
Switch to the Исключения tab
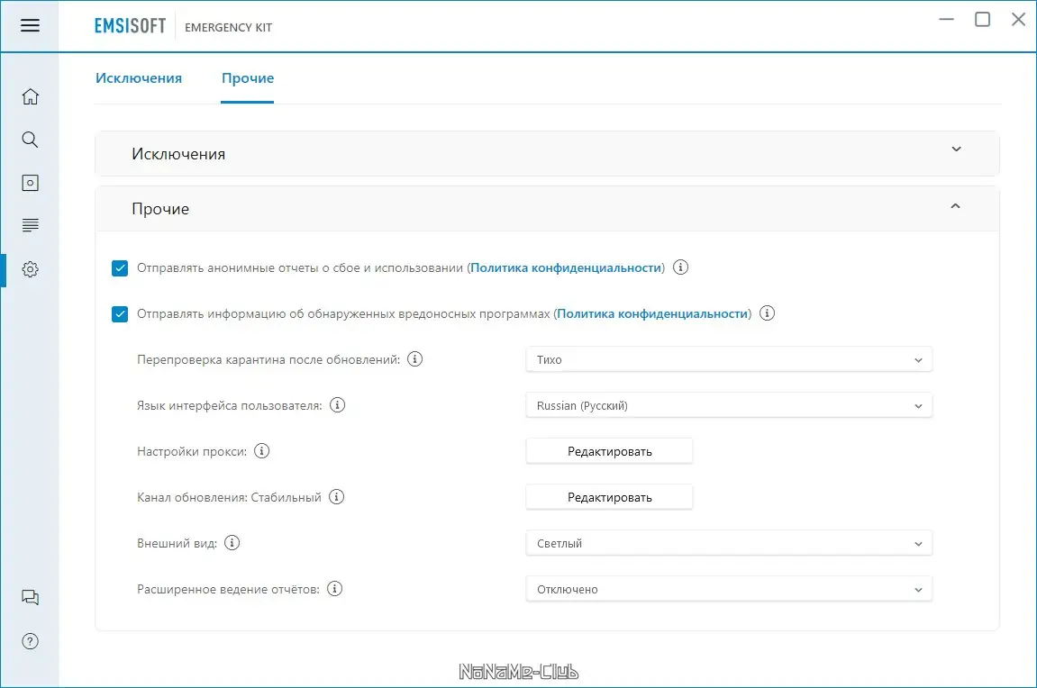coord(139,78)
